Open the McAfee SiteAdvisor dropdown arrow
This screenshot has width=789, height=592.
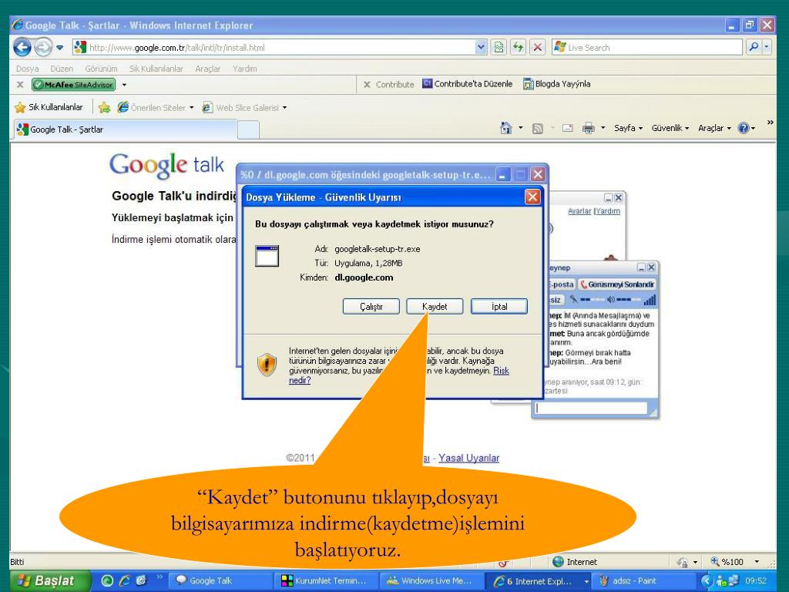point(124,85)
